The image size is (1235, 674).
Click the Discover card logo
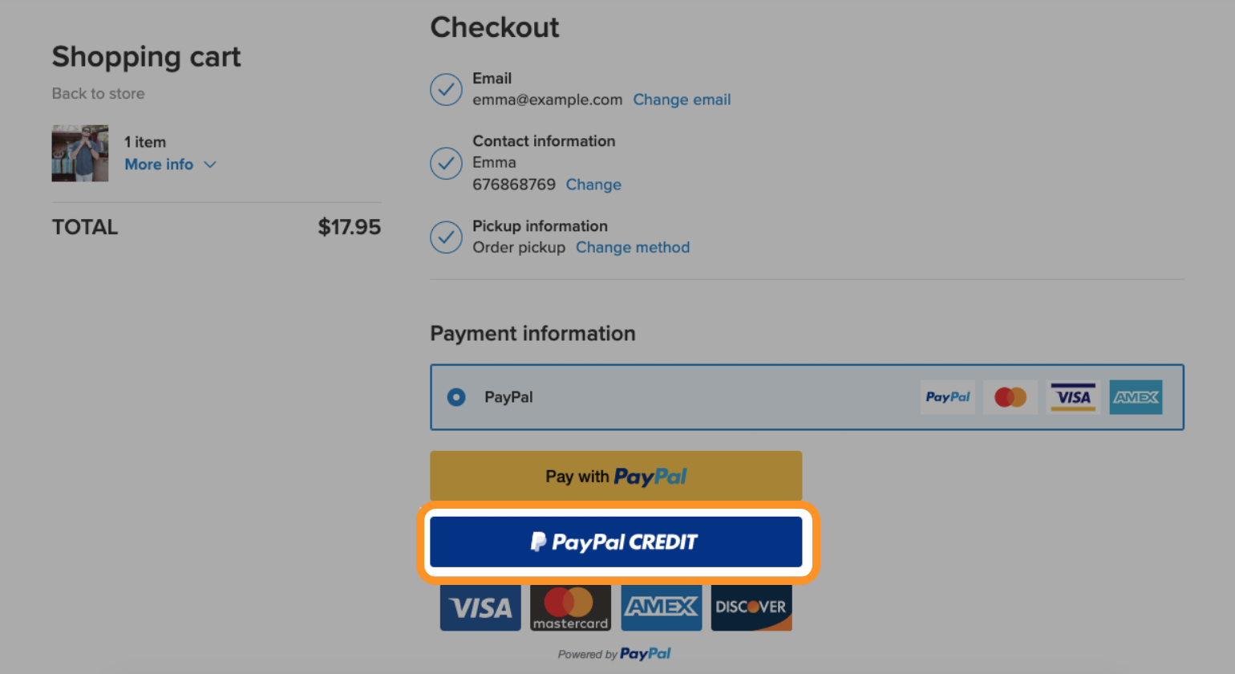coord(751,607)
